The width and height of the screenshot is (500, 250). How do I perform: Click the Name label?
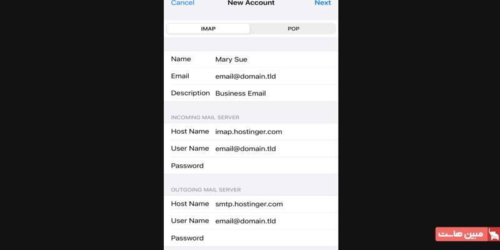181,59
